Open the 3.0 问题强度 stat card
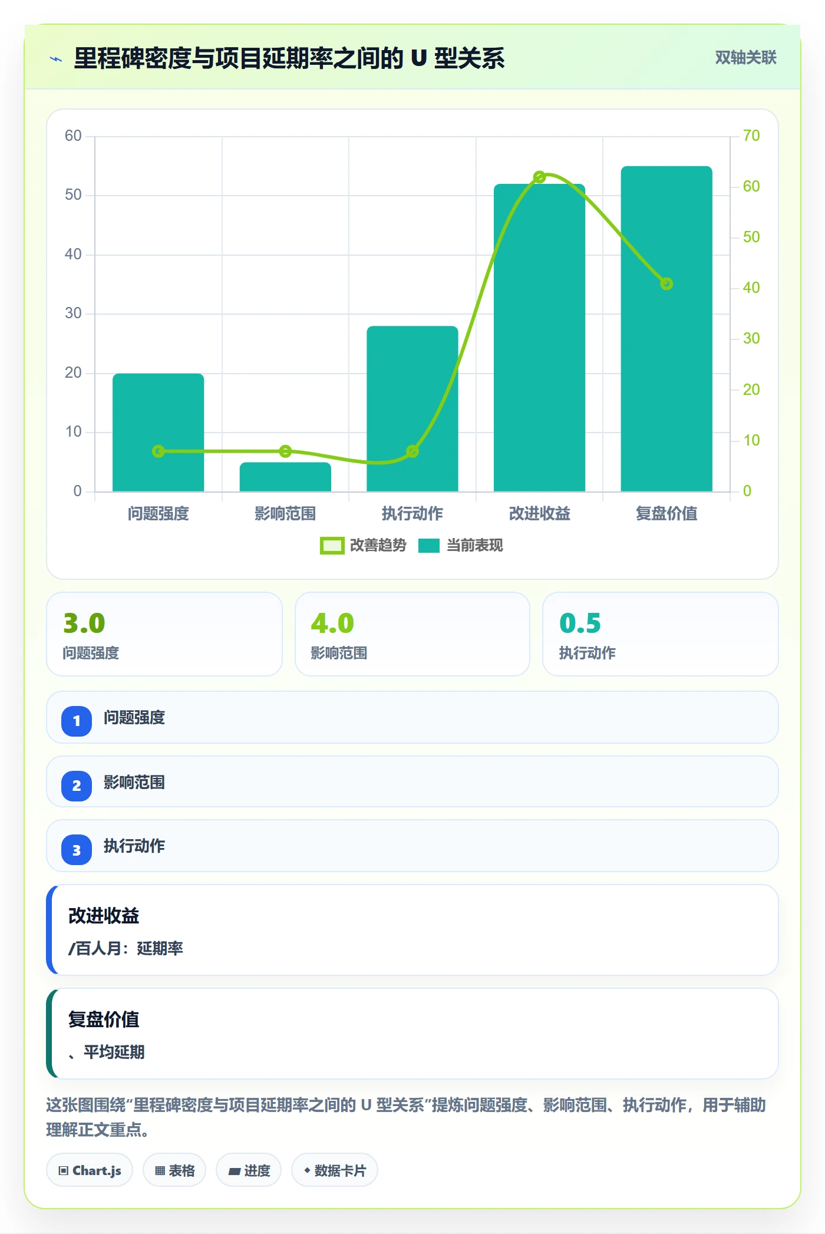Image resolution: width=825 pixels, height=1234 pixels. [x=164, y=634]
